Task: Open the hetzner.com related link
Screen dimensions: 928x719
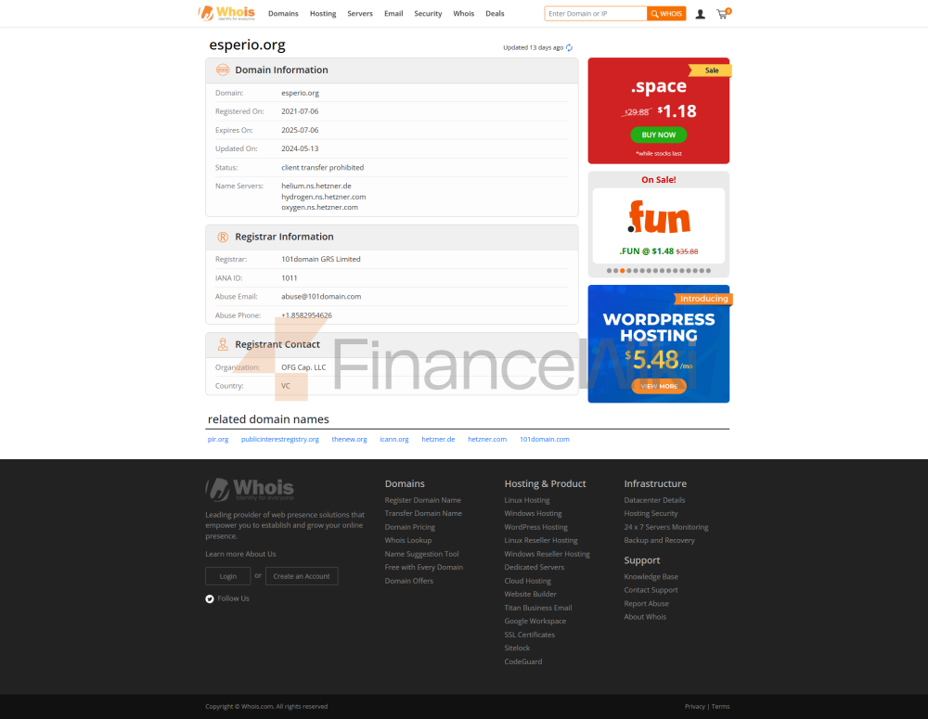Action: [x=487, y=439]
